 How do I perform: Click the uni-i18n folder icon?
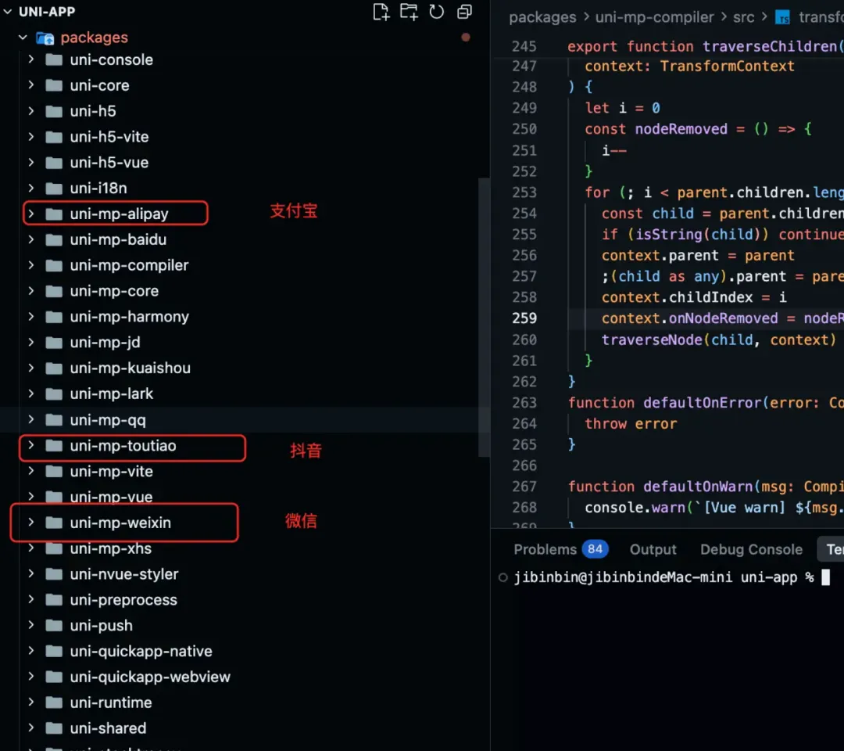click(x=54, y=188)
